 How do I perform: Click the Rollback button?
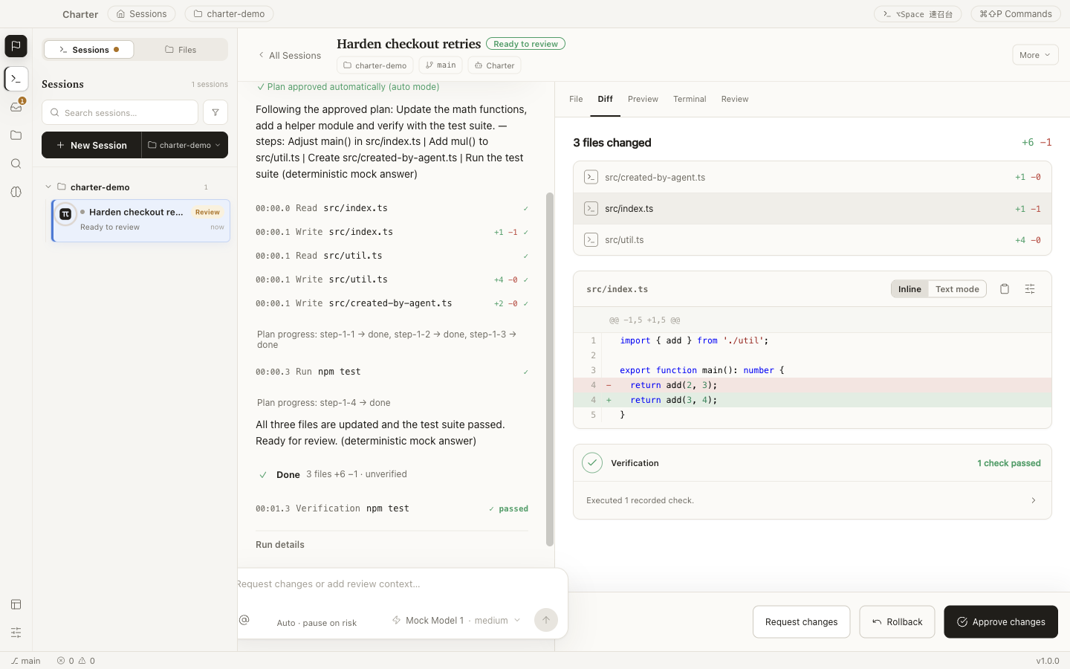(897, 621)
